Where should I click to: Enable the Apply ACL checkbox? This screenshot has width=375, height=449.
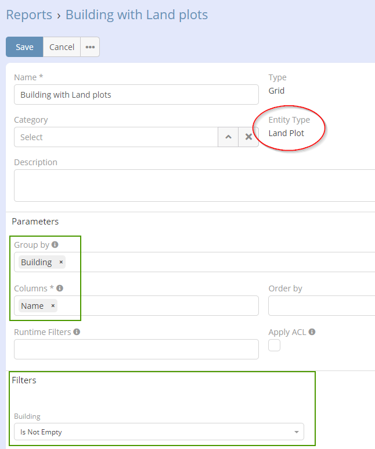(x=275, y=345)
